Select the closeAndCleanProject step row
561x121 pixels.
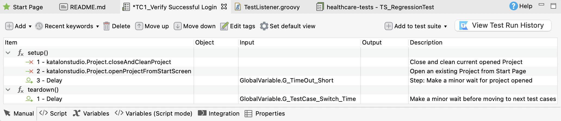(x=108, y=62)
